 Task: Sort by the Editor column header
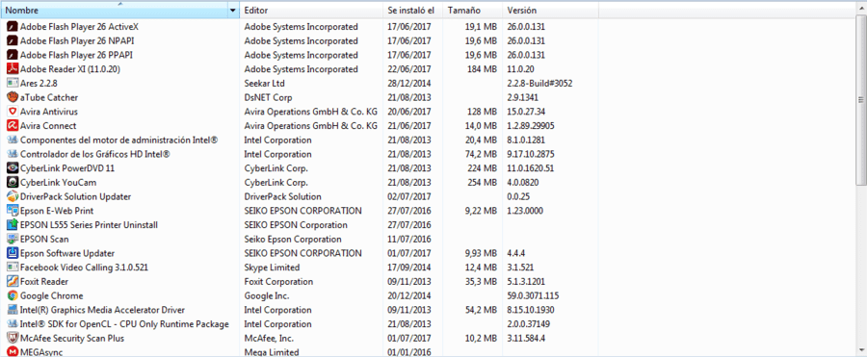(311, 11)
